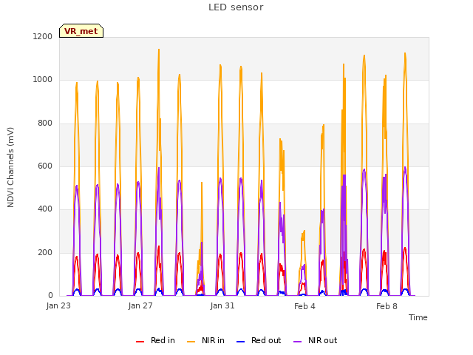Click the 1000 y-axis tick label
This screenshot has height=355, width=473.
[43, 80]
